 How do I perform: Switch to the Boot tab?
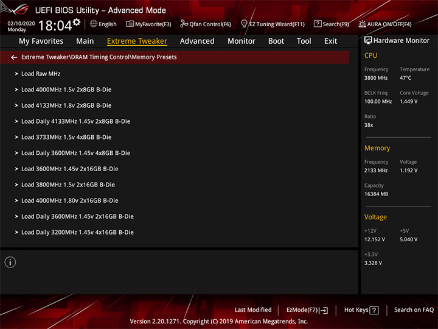[276, 41]
